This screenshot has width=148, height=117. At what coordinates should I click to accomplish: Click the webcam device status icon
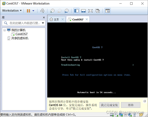tap(134, 115)
